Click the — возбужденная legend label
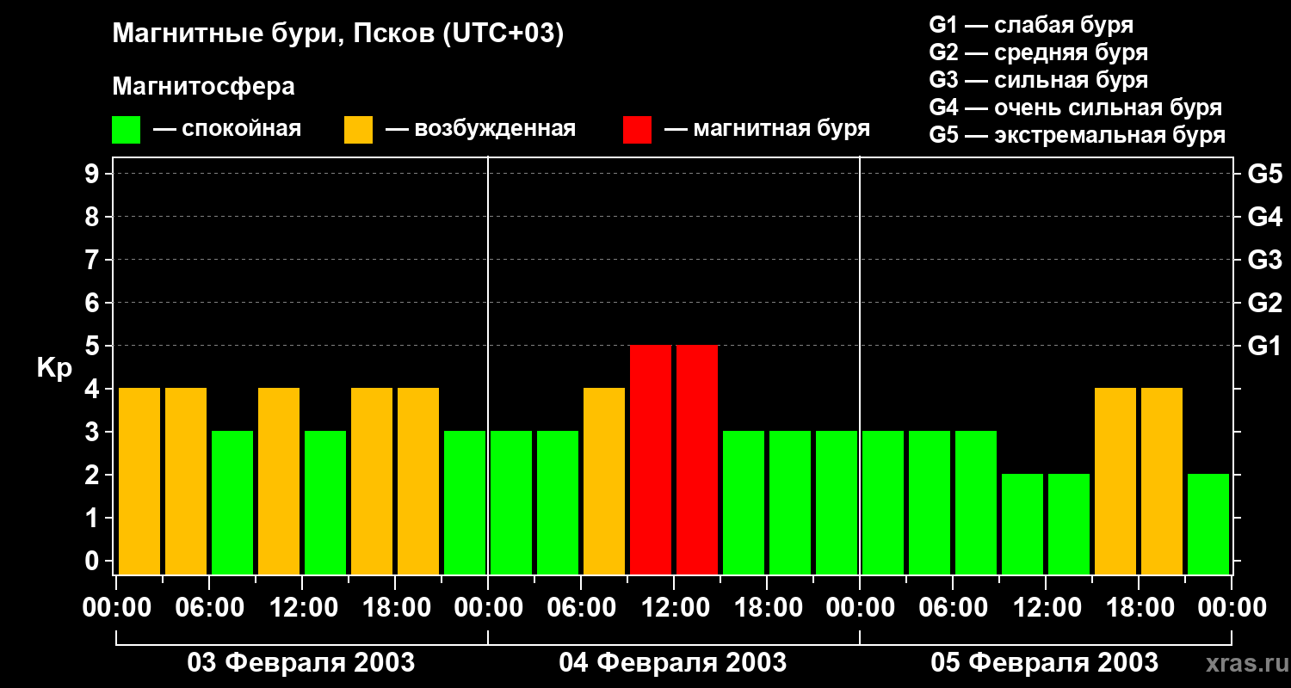Viewport: 1291px width, 688px height. coord(480,129)
